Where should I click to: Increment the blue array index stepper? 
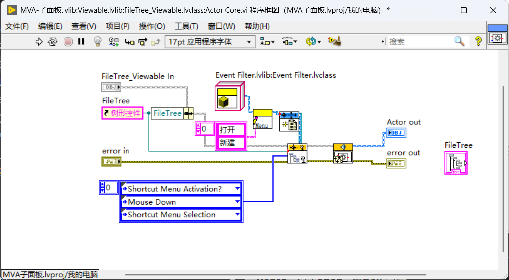pyautogui.click(x=103, y=186)
